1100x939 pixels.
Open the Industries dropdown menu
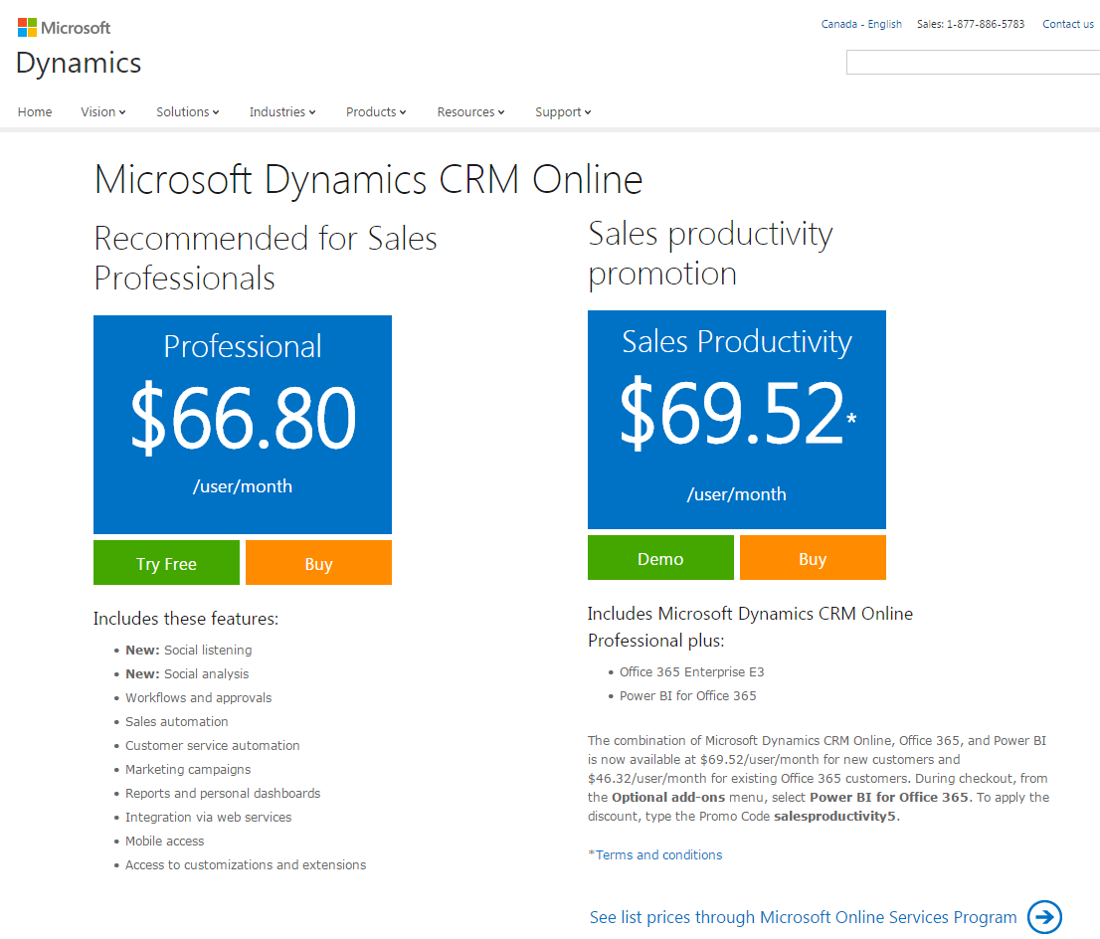coord(282,112)
